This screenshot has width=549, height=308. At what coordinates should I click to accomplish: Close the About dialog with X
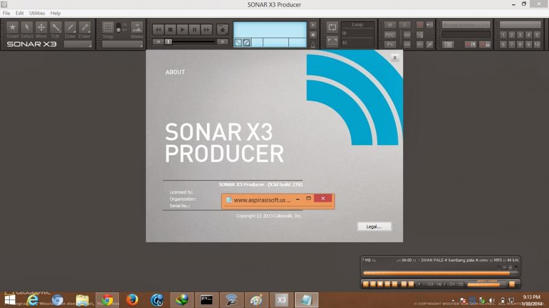click(395, 58)
